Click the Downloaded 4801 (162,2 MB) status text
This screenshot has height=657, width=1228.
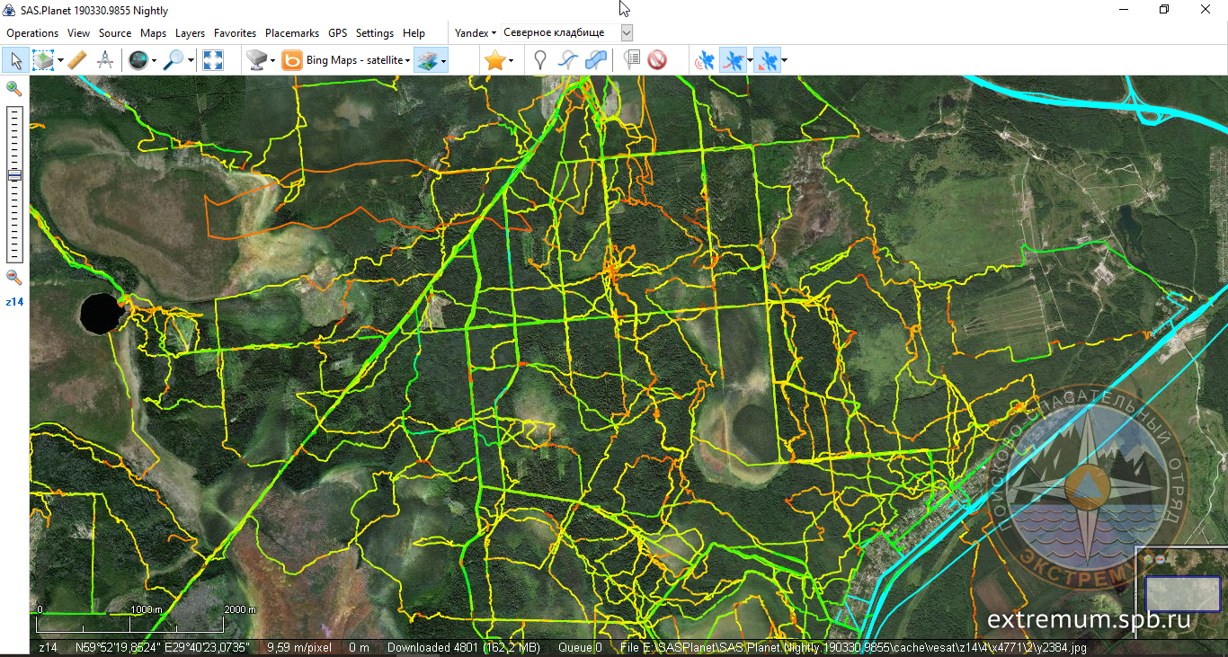(x=464, y=647)
